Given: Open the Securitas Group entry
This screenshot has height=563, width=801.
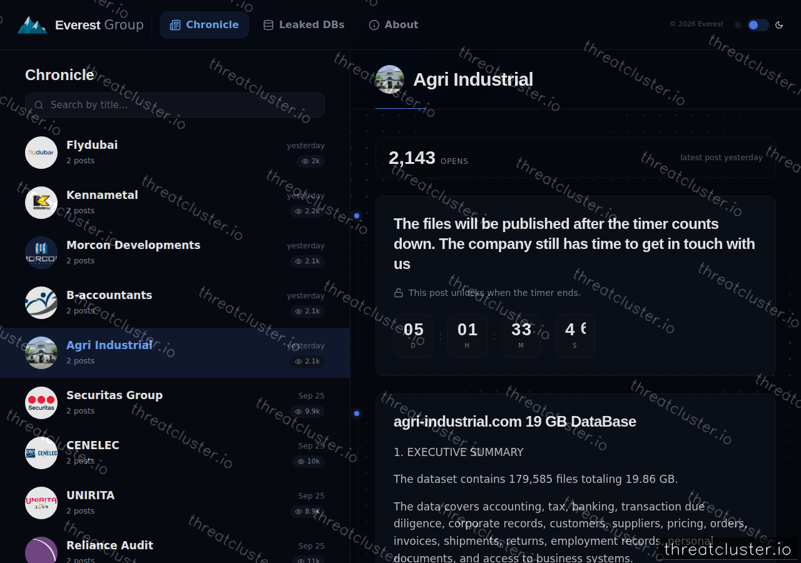Looking at the screenshot, I should [175, 403].
